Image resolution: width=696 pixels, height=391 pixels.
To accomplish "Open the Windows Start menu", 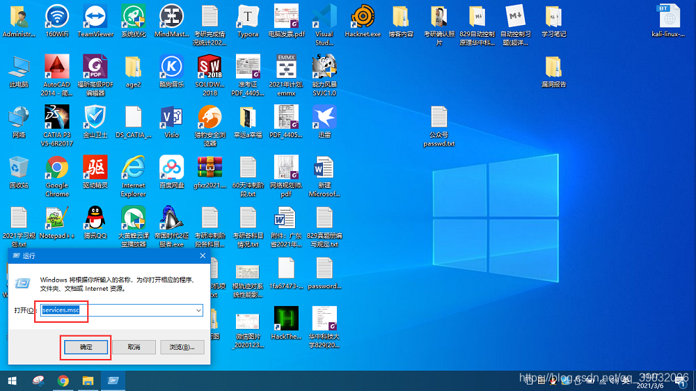I will click(12, 381).
